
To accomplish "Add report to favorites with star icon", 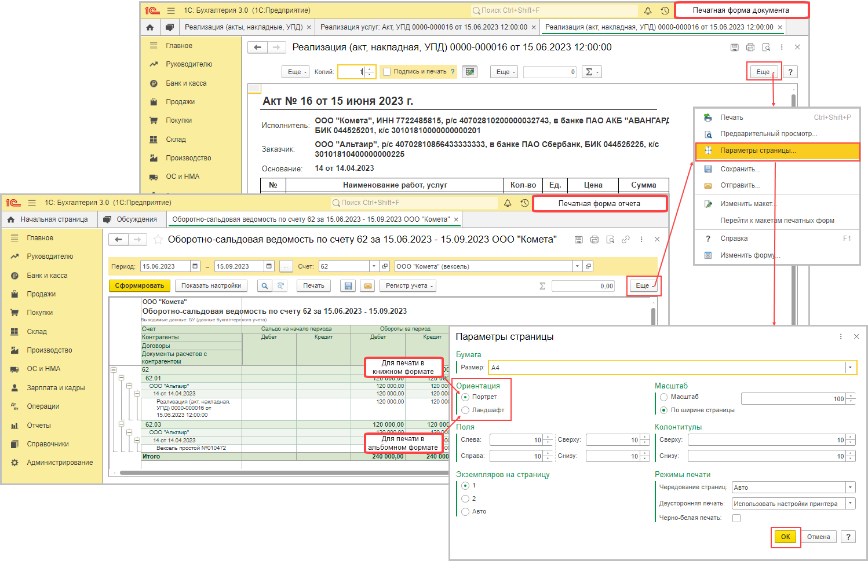I will [x=158, y=240].
